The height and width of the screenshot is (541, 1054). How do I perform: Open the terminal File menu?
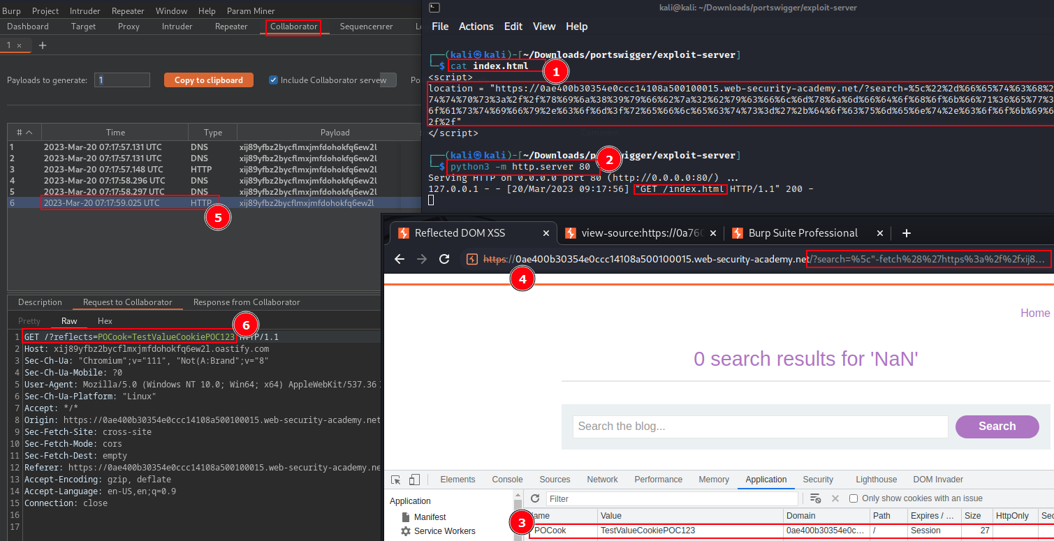440,27
